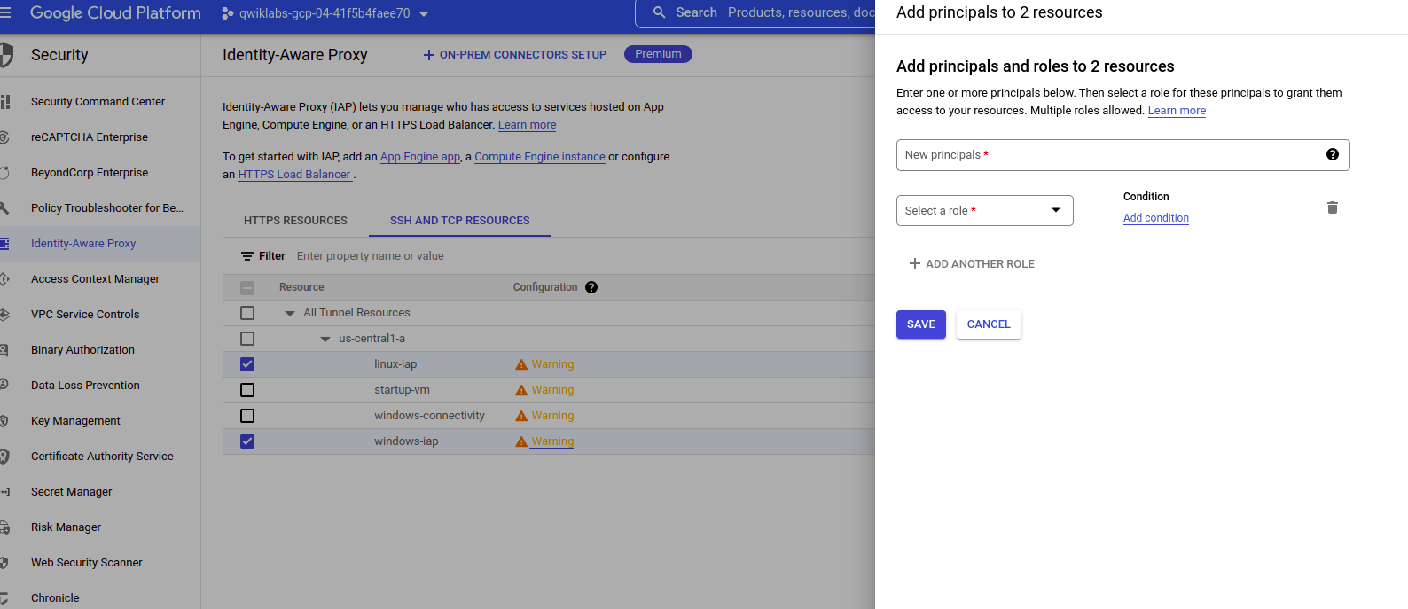Open reCAPTCHA Enterprise in sidebar
The width and height of the screenshot is (1408, 609).
pos(90,137)
